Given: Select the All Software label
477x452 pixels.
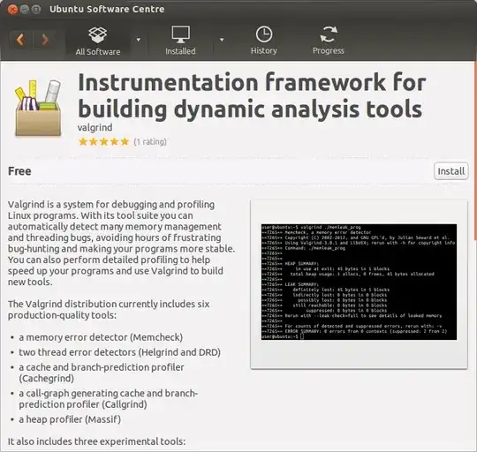Looking at the screenshot, I should (x=98, y=52).
